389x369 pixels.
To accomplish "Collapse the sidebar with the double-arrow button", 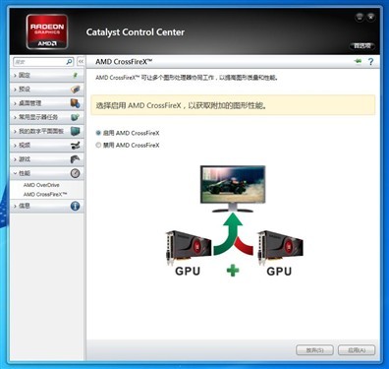I will point(81,62).
